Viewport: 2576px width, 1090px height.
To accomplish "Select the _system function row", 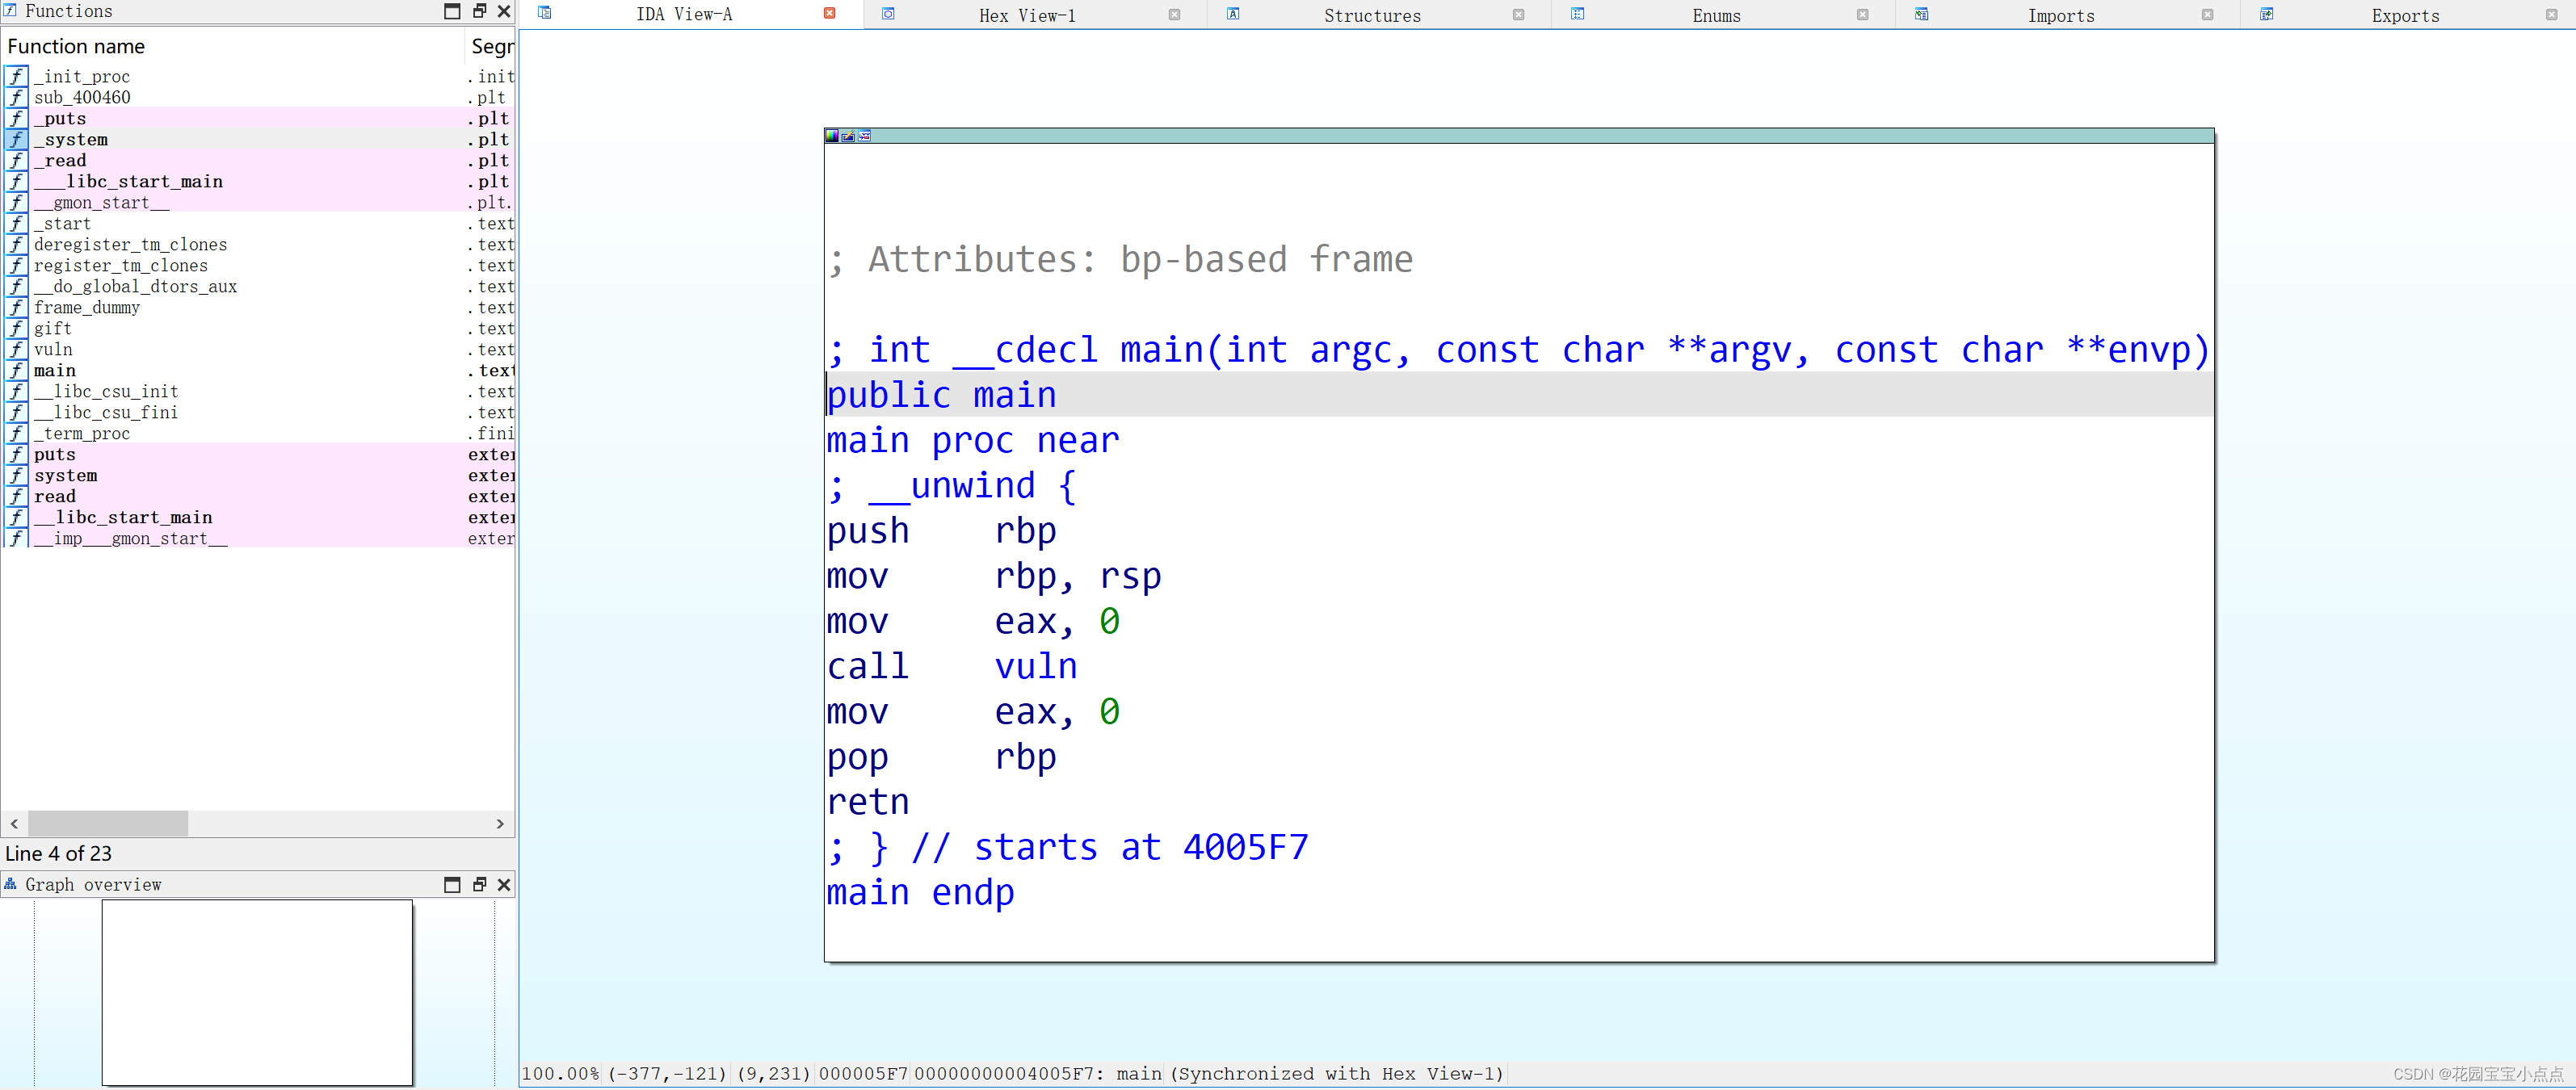I will [258, 139].
